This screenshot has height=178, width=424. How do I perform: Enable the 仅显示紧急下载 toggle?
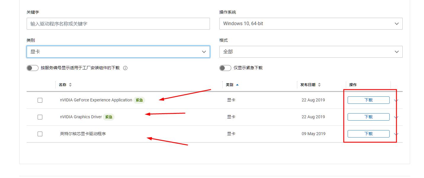click(x=225, y=68)
